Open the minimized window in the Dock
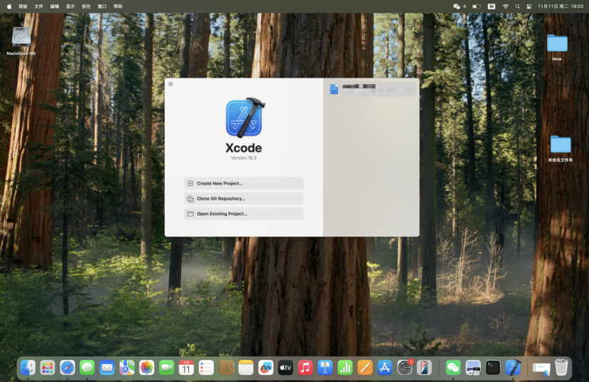The width and height of the screenshot is (589, 382). (541, 368)
